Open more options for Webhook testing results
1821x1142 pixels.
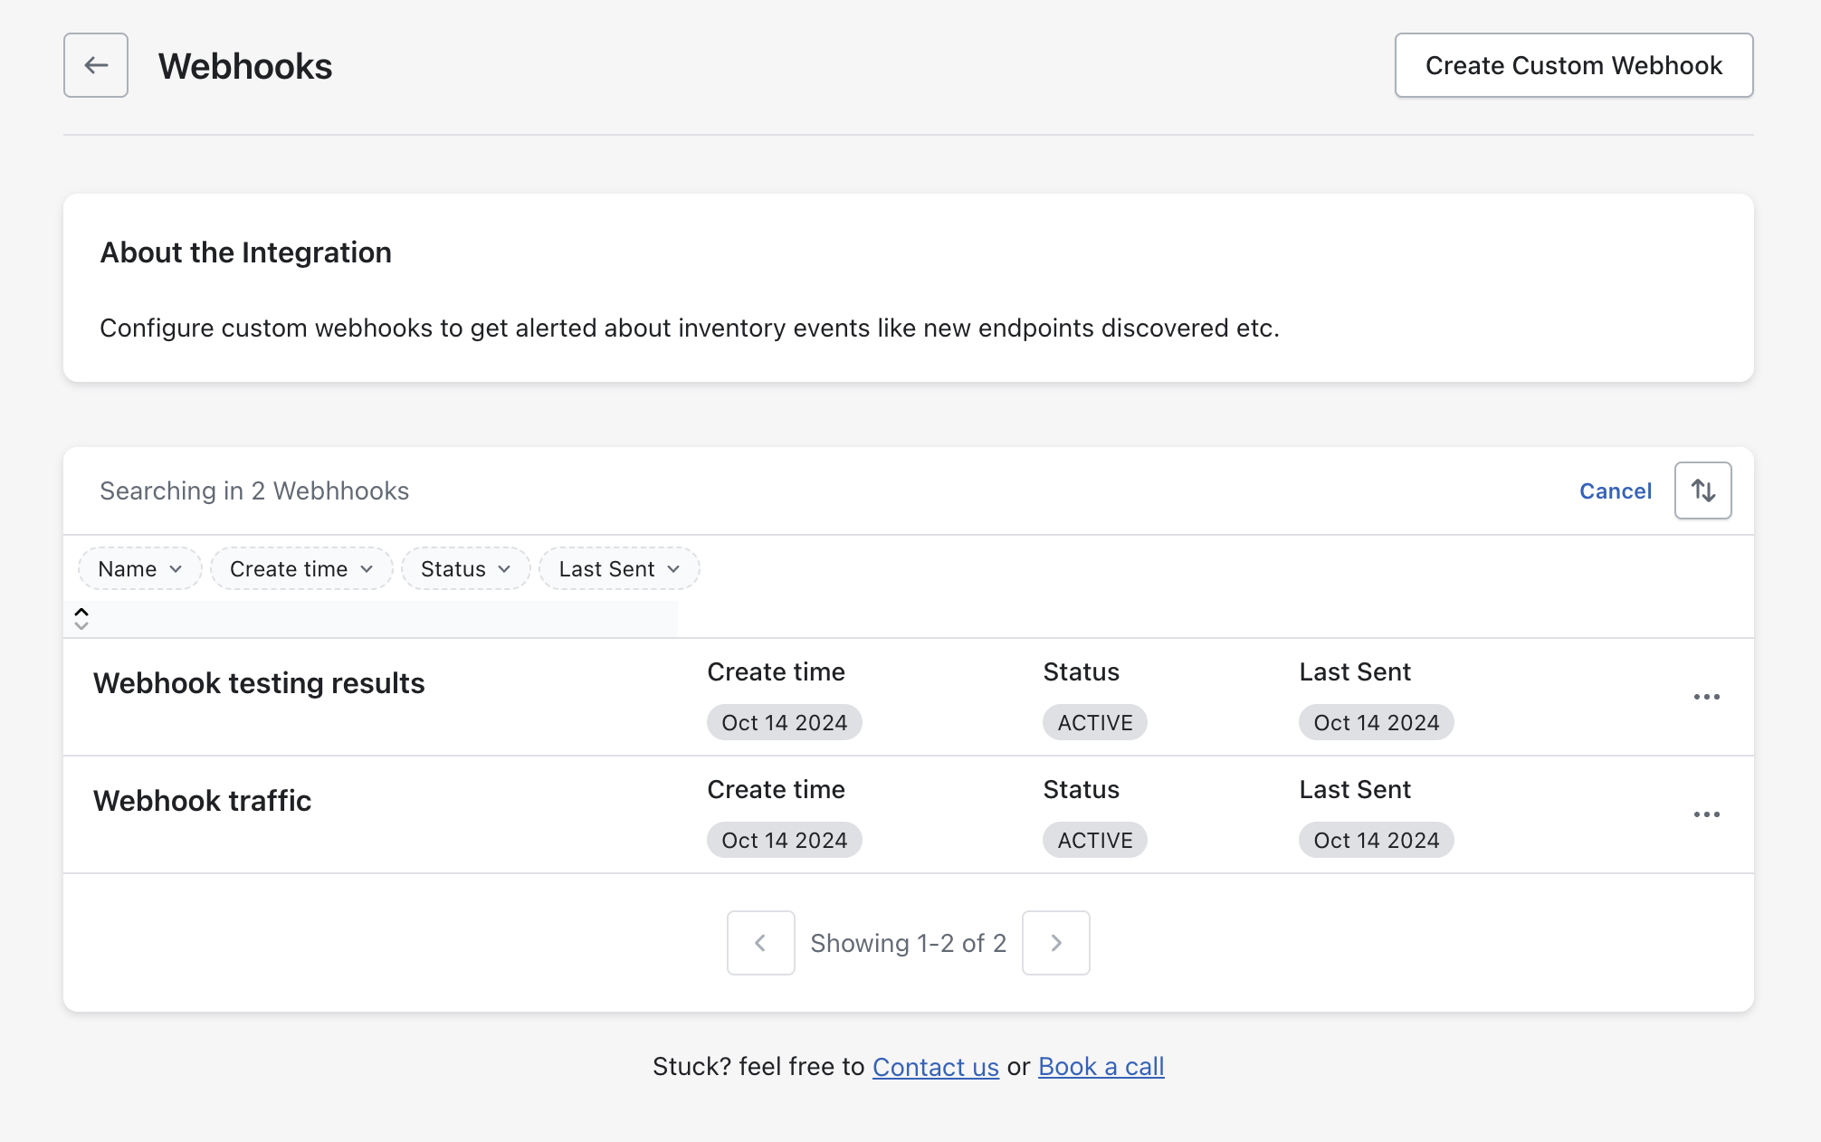1706,697
